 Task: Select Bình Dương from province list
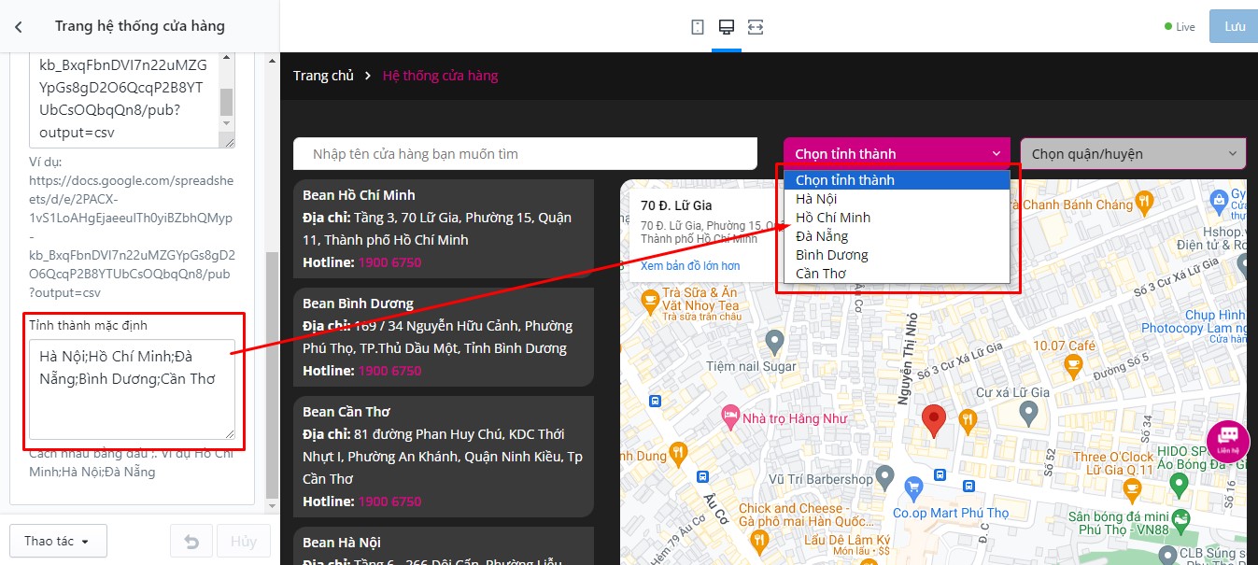point(898,255)
